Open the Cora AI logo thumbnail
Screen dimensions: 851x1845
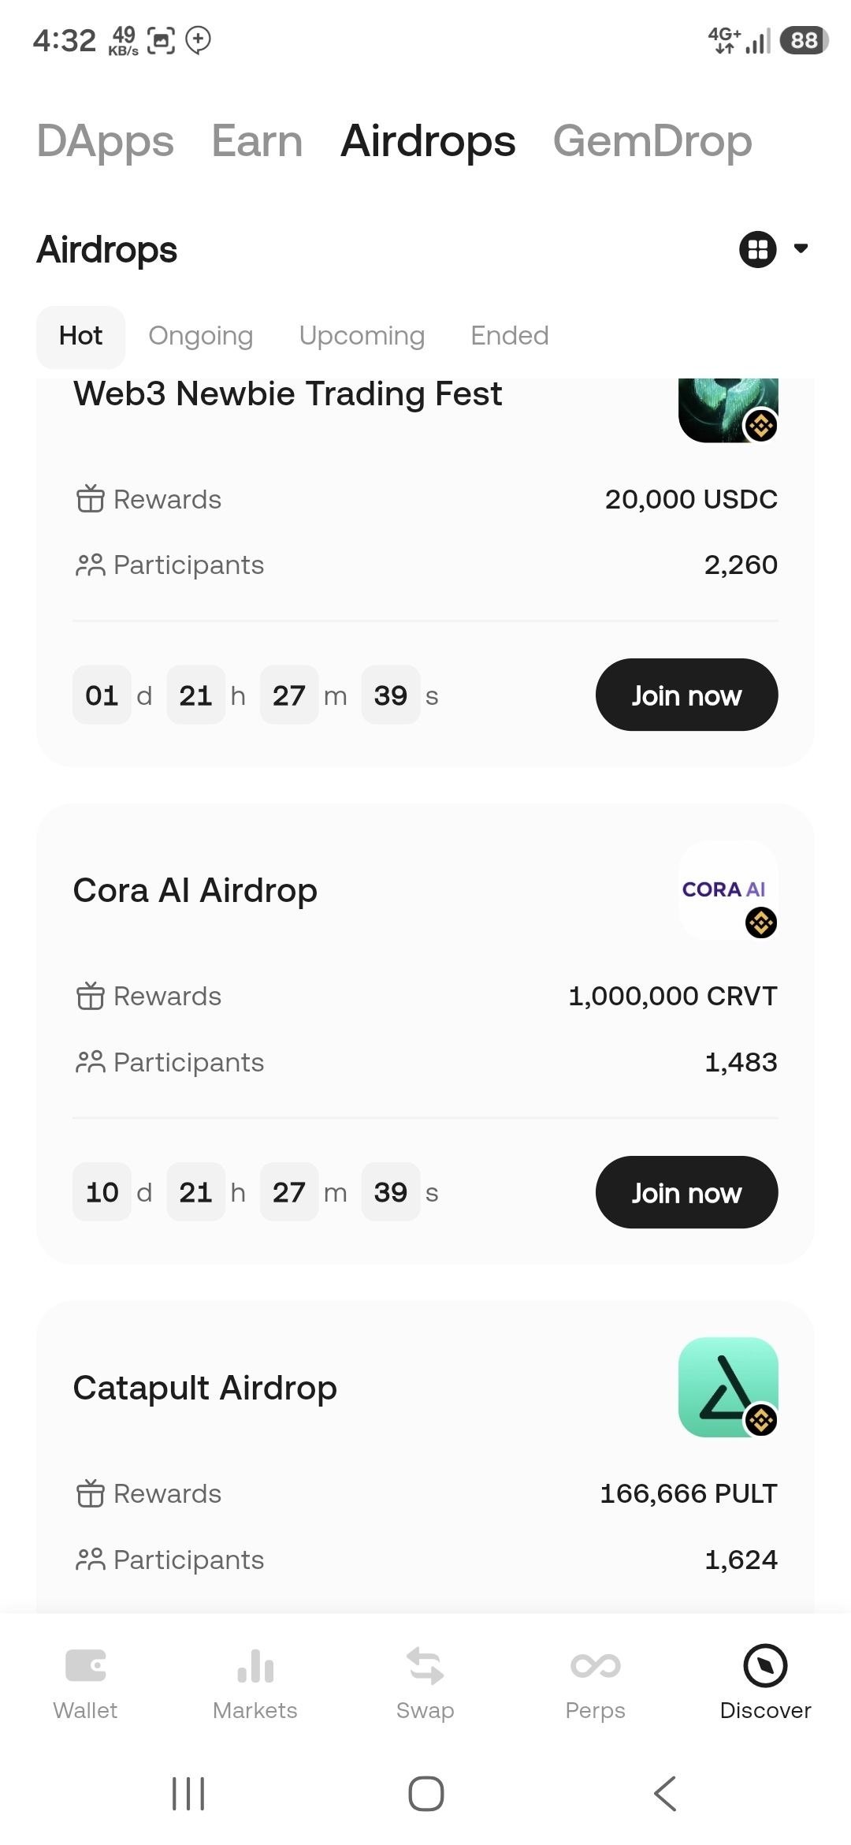tap(728, 889)
